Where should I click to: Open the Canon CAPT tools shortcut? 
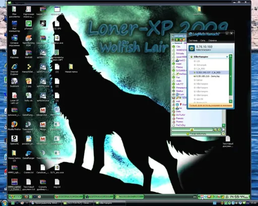(x=57, y=55)
